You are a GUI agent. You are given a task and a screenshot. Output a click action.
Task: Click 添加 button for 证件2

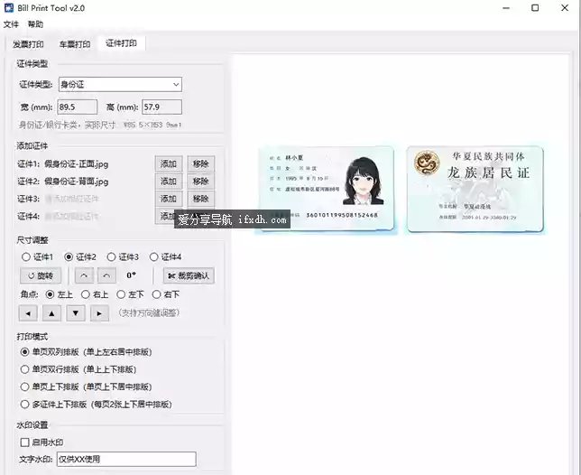[x=169, y=182]
